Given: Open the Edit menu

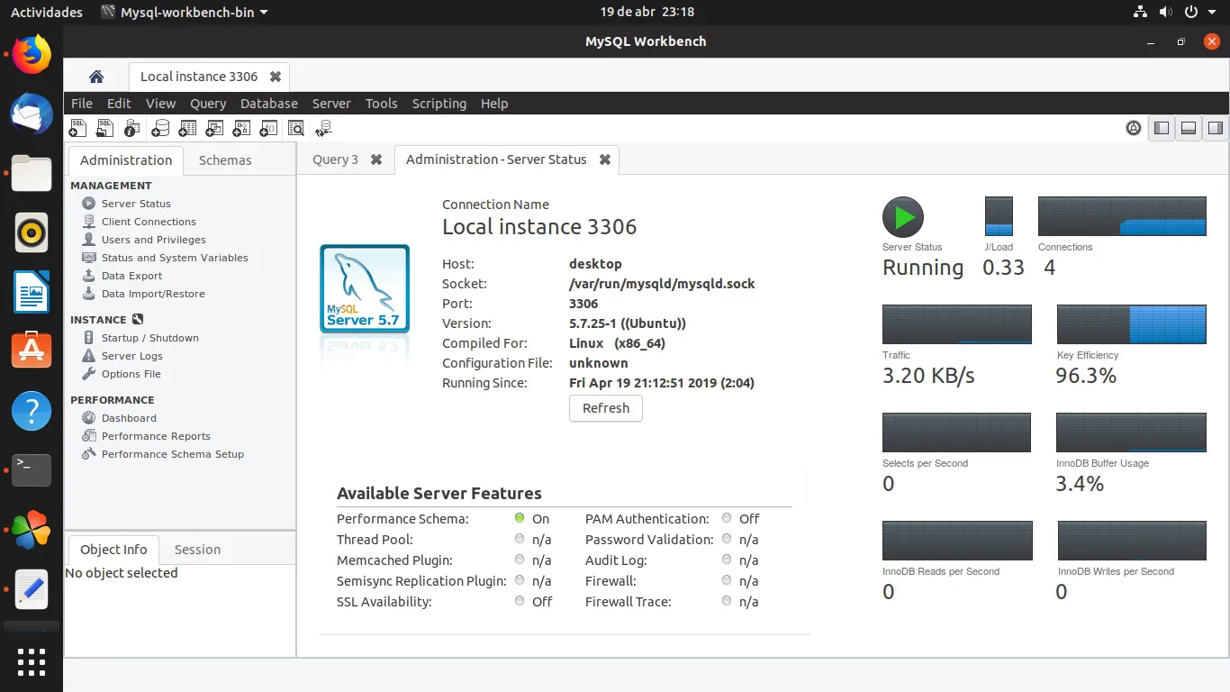Looking at the screenshot, I should coord(119,104).
